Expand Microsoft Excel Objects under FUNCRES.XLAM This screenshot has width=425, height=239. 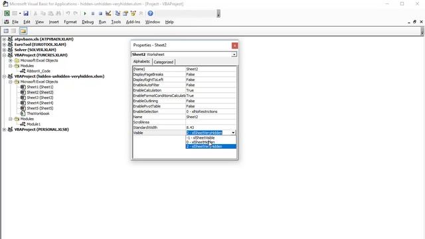tap(11, 60)
